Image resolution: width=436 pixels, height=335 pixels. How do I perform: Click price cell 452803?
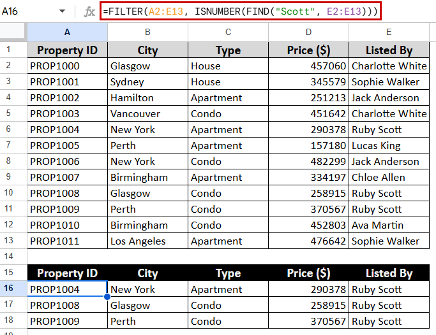308,225
